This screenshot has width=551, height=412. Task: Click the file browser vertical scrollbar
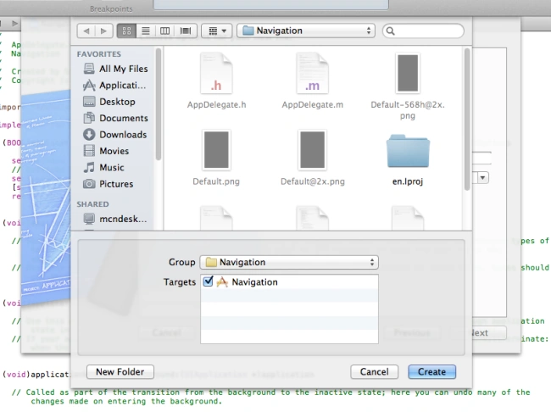[467, 120]
